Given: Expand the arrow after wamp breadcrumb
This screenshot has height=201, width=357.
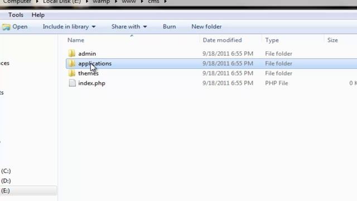Looking at the screenshot, I should (x=116, y=2).
